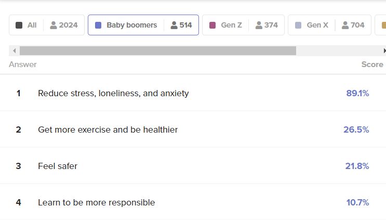Select the All respondents filter

[32, 25]
